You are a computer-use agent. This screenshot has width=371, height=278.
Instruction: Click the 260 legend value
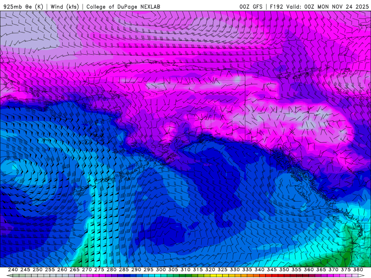coord(62,270)
